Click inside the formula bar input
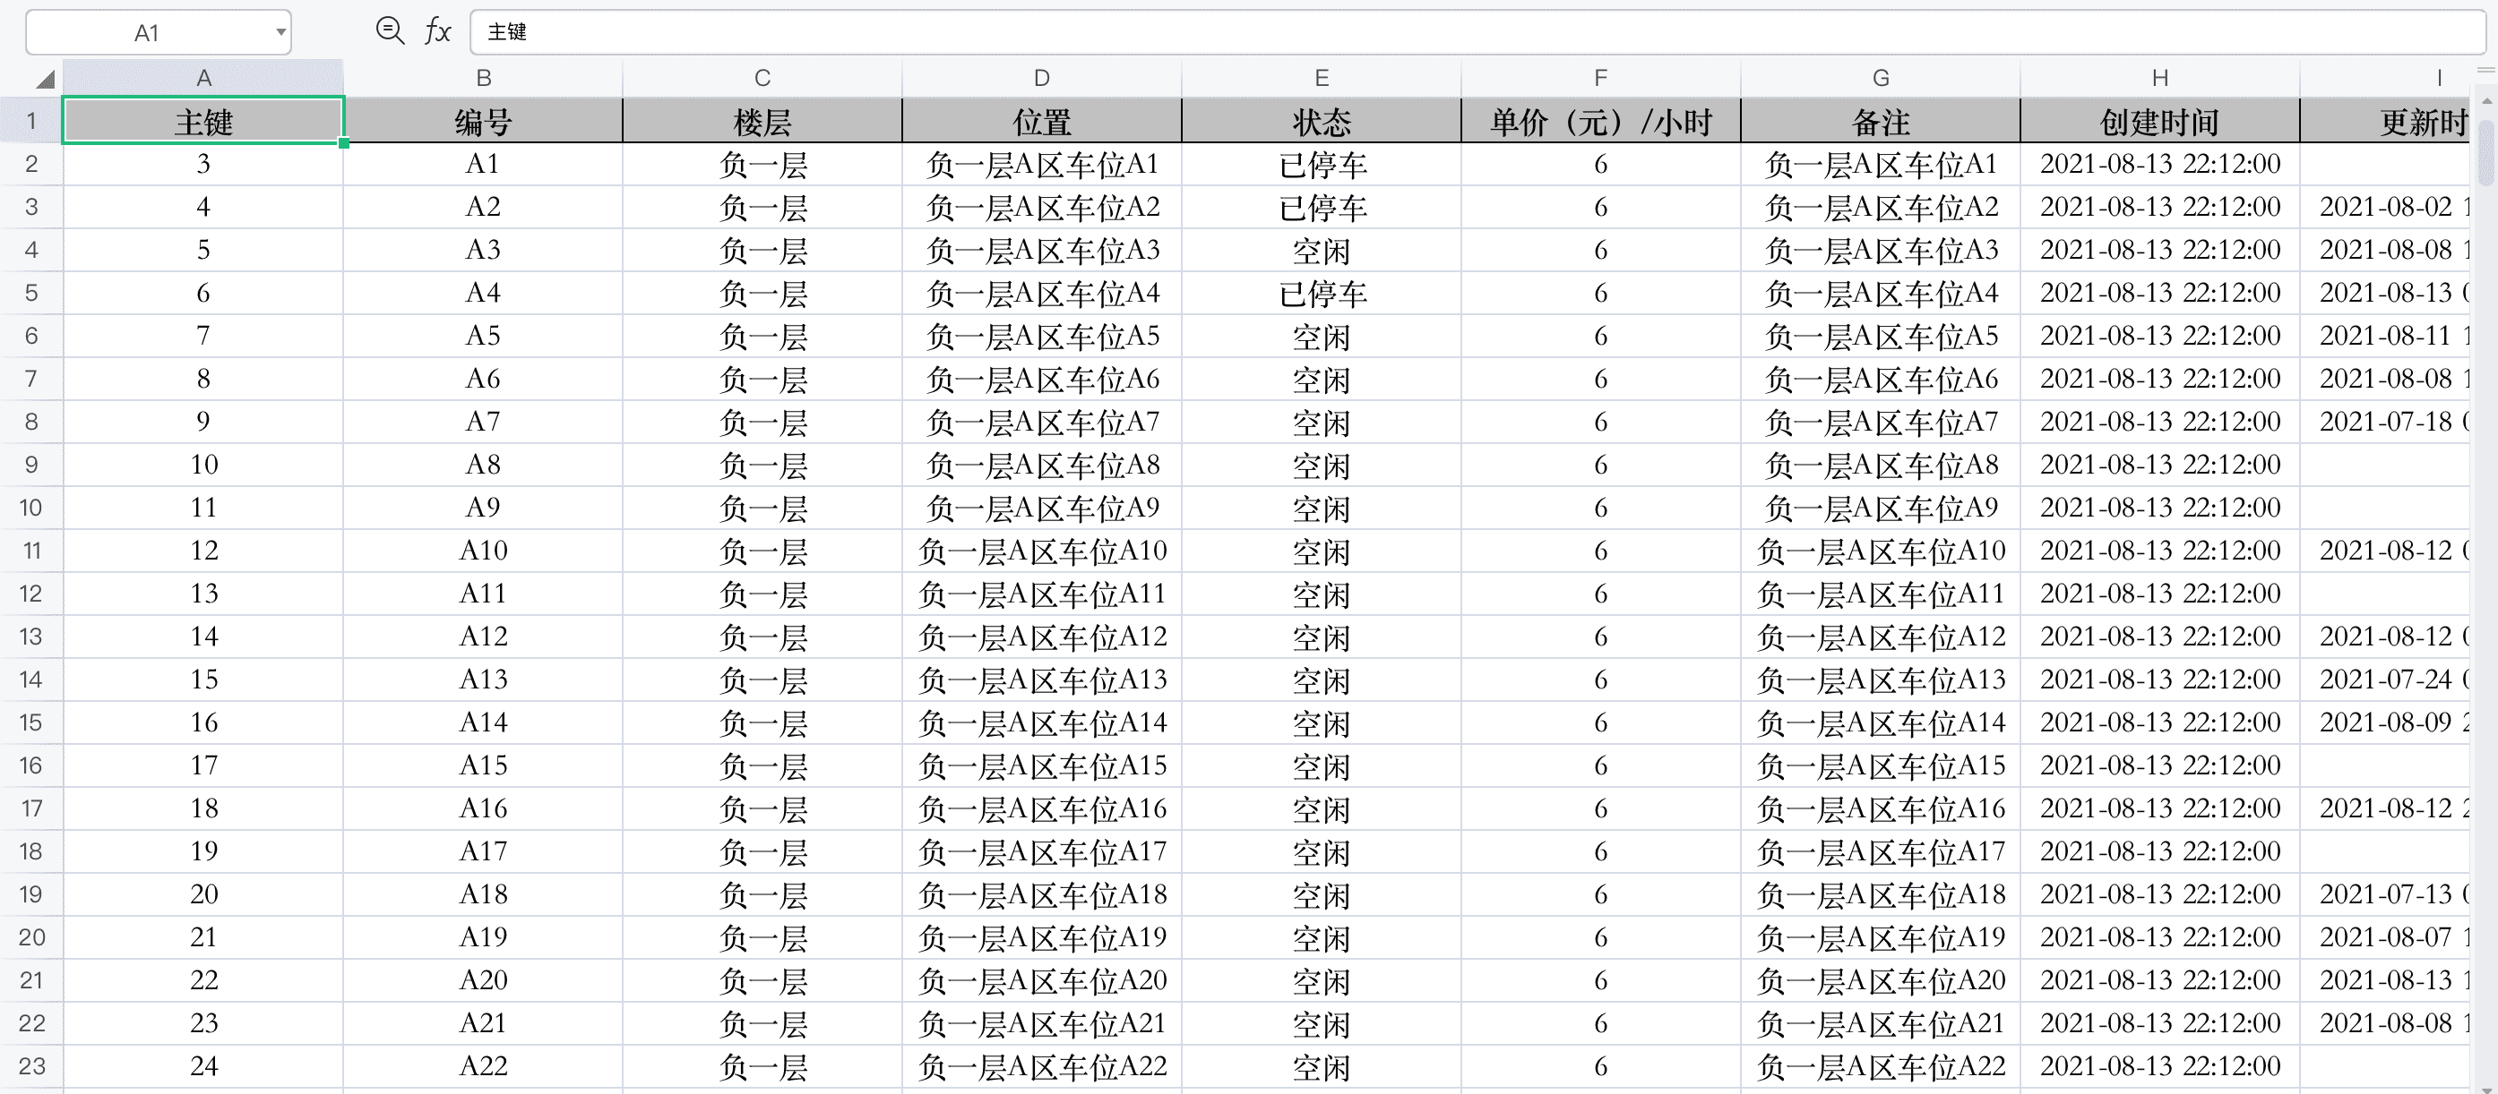The height and width of the screenshot is (1094, 2498). point(1454,32)
